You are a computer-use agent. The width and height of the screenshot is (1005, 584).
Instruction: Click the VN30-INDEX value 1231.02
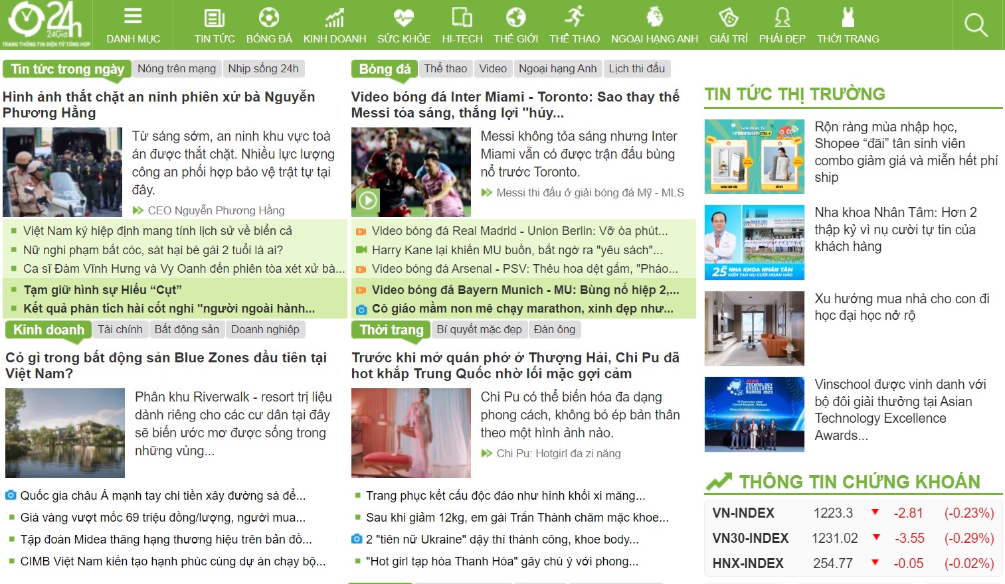click(x=835, y=538)
